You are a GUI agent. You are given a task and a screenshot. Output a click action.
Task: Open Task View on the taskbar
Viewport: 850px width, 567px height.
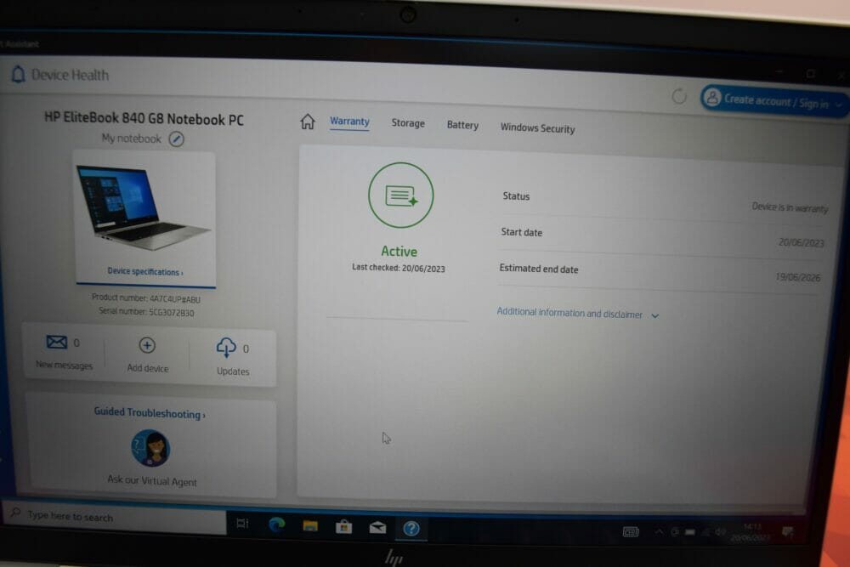[x=242, y=523]
